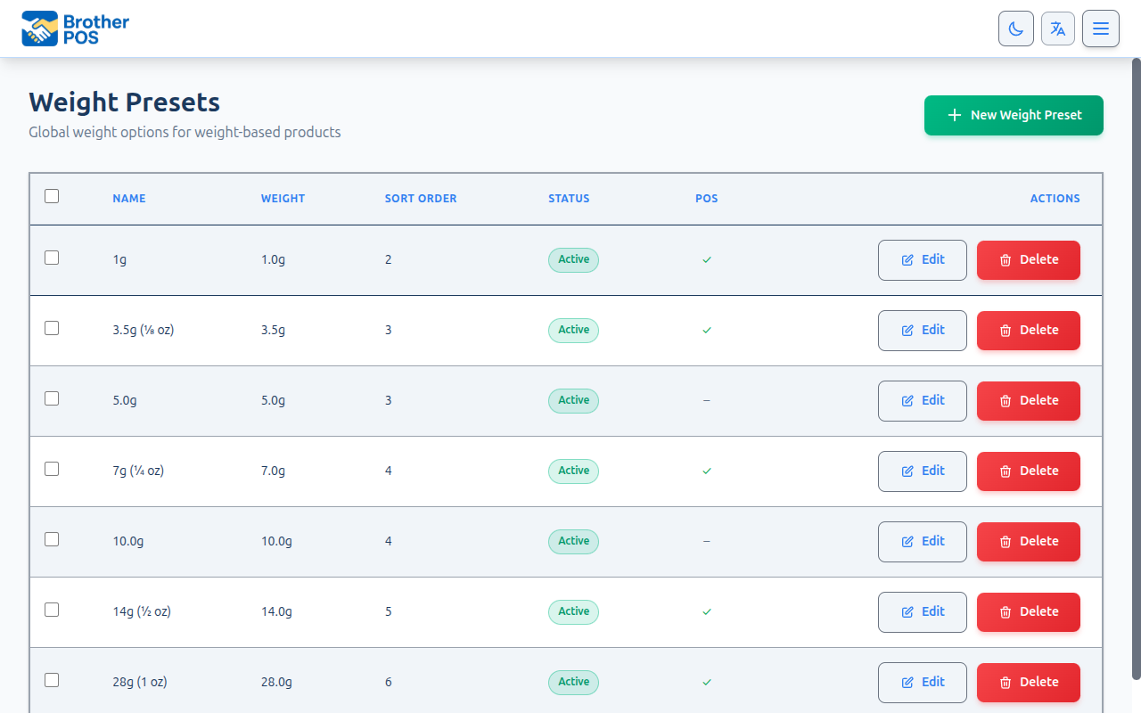Select the checkbox to select all rows
Screen dimensions: 1141x713
pos(51,195)
